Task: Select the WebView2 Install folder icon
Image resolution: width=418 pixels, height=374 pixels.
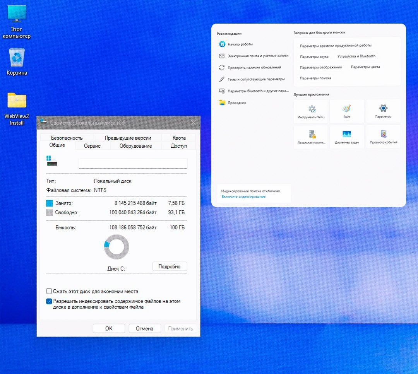Action: 17,109
